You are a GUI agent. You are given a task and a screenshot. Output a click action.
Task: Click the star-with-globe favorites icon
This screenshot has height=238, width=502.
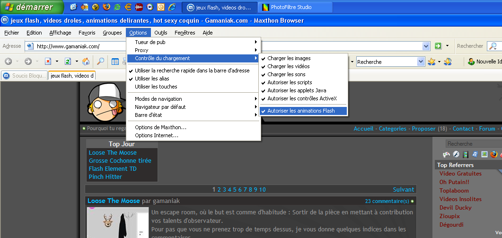[x=448, y=62]
